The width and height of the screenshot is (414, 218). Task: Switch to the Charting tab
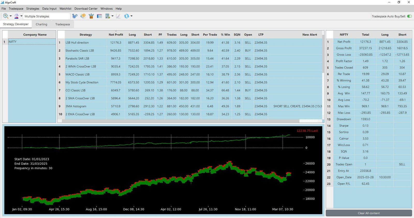41,24
